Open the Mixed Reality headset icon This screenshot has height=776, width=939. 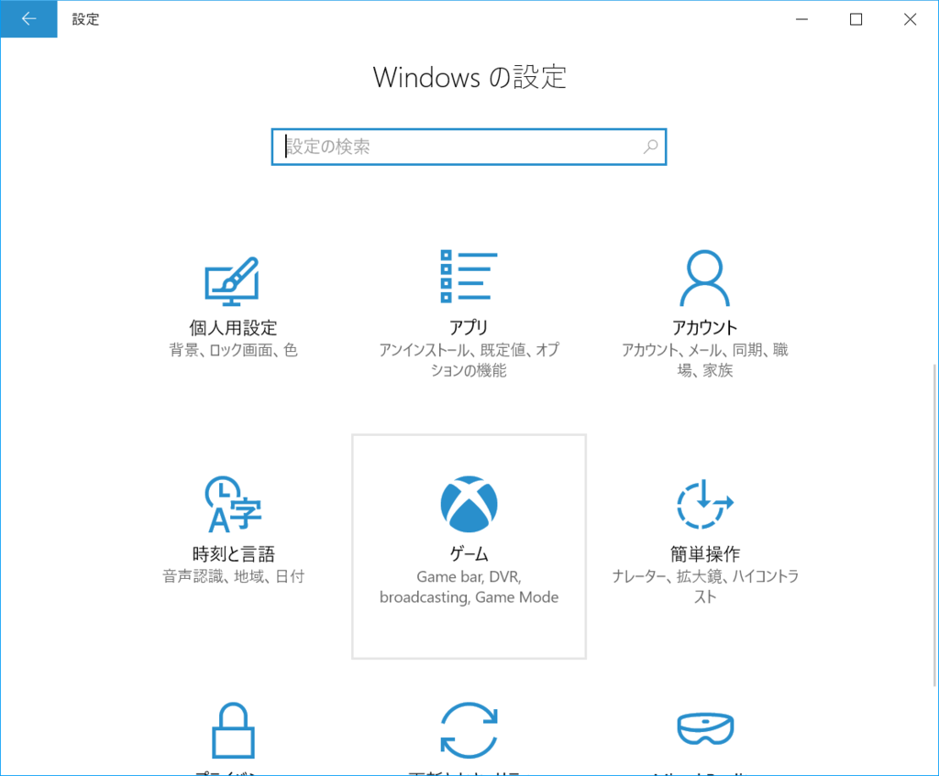pyautogui.click(x=705, y=728)
